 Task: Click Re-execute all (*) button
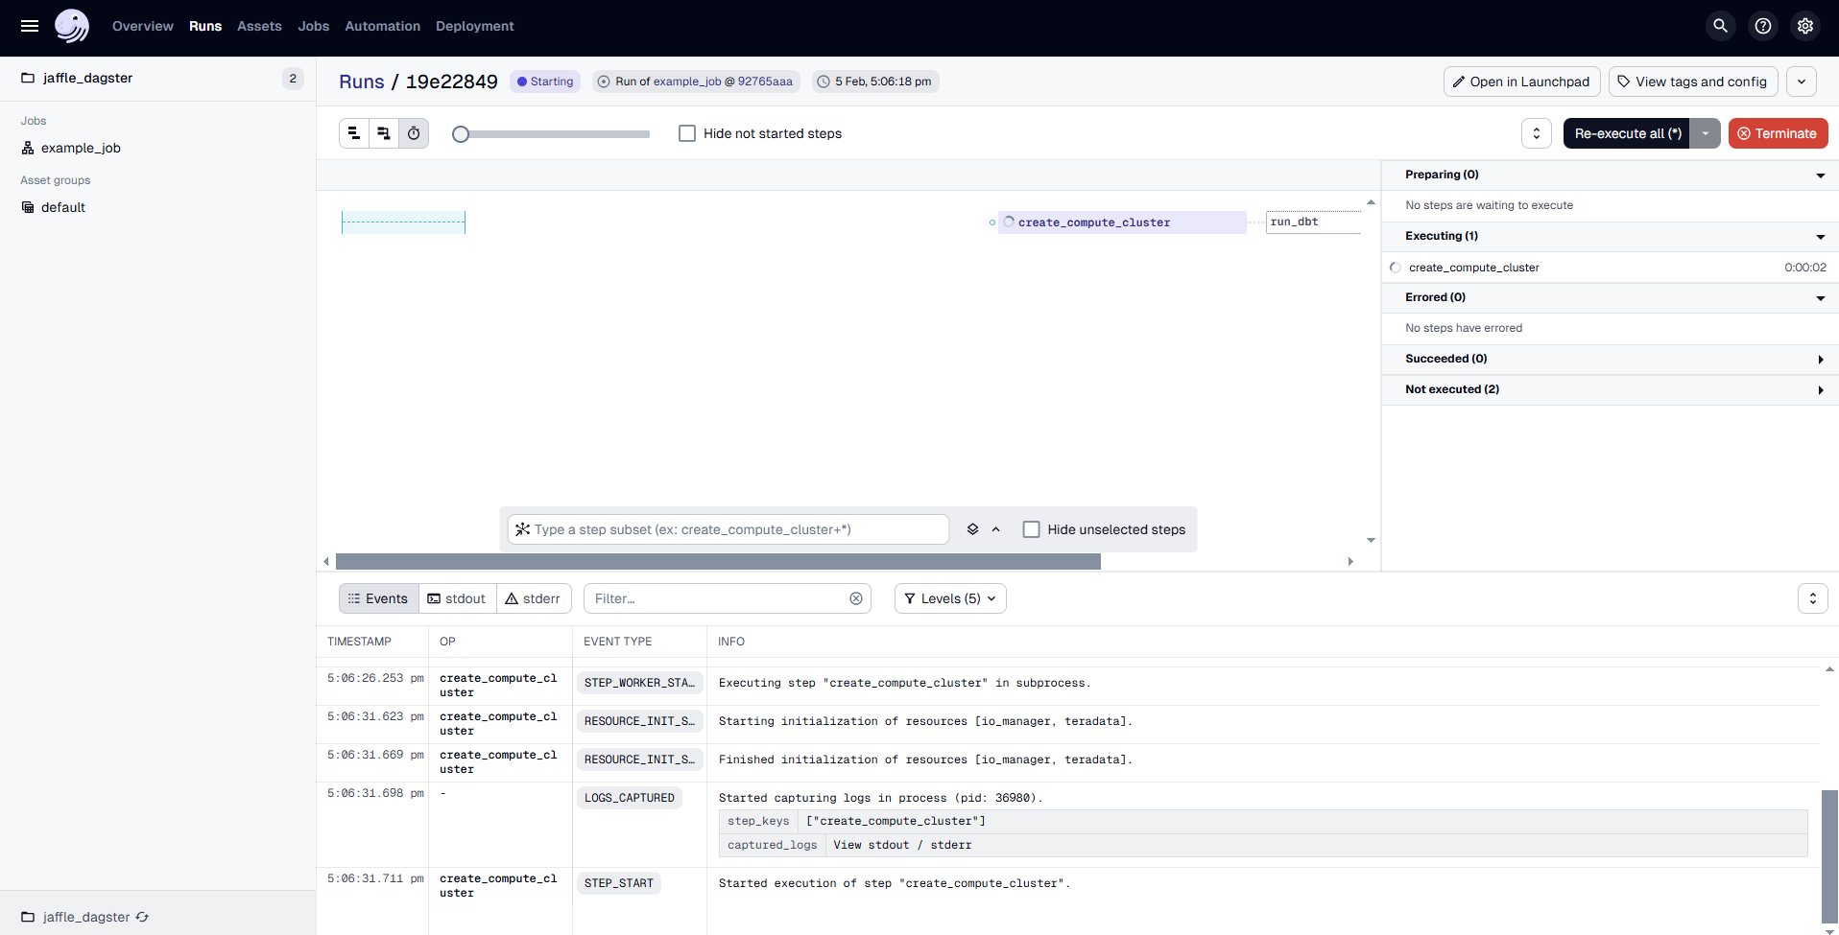tap(1627, 133)
